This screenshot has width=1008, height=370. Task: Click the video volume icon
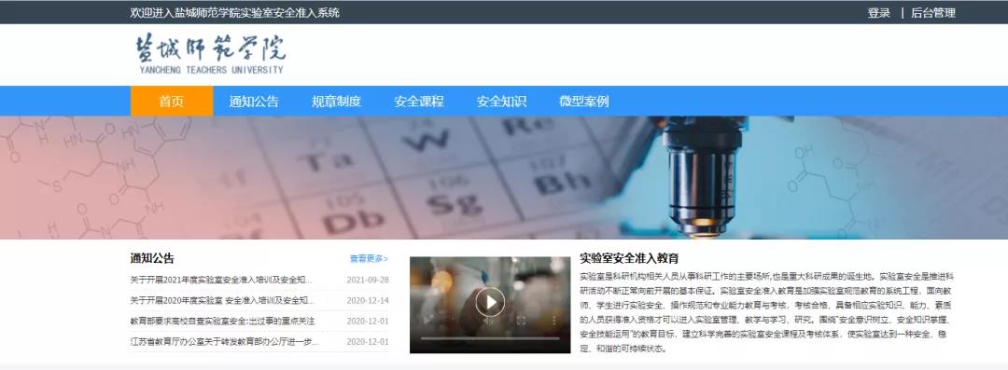click(x=488, y=322)
